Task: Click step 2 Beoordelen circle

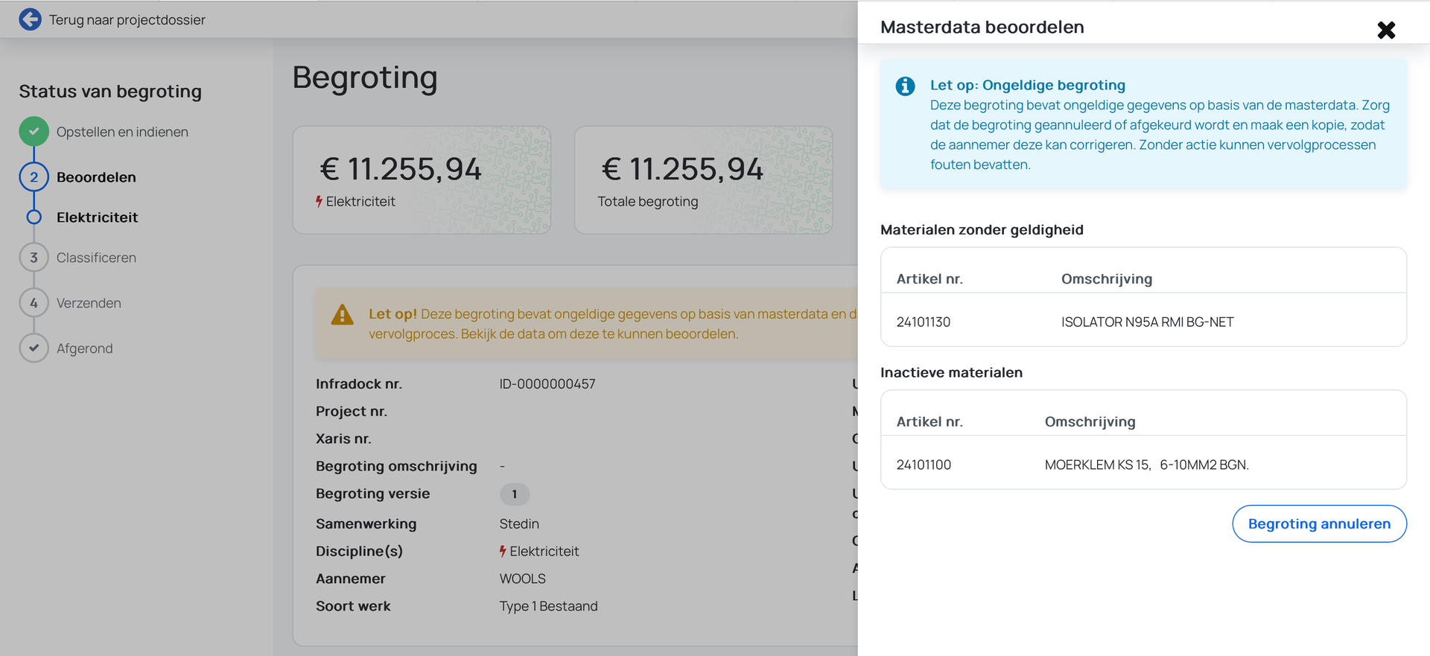Action: coord(34,177)
